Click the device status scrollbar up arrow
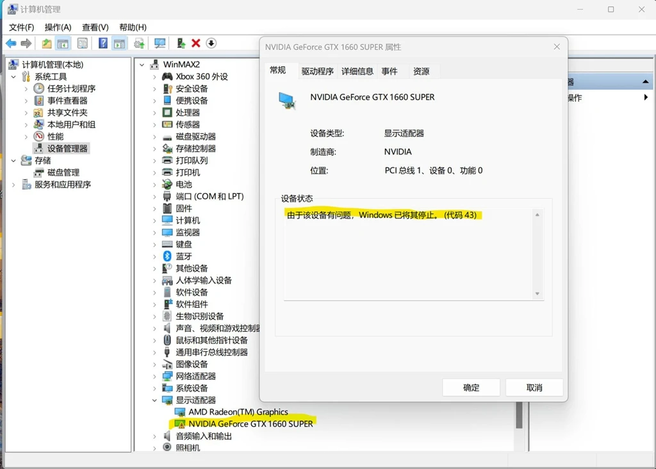Viewport: 656px width, 469px height. 537,215
